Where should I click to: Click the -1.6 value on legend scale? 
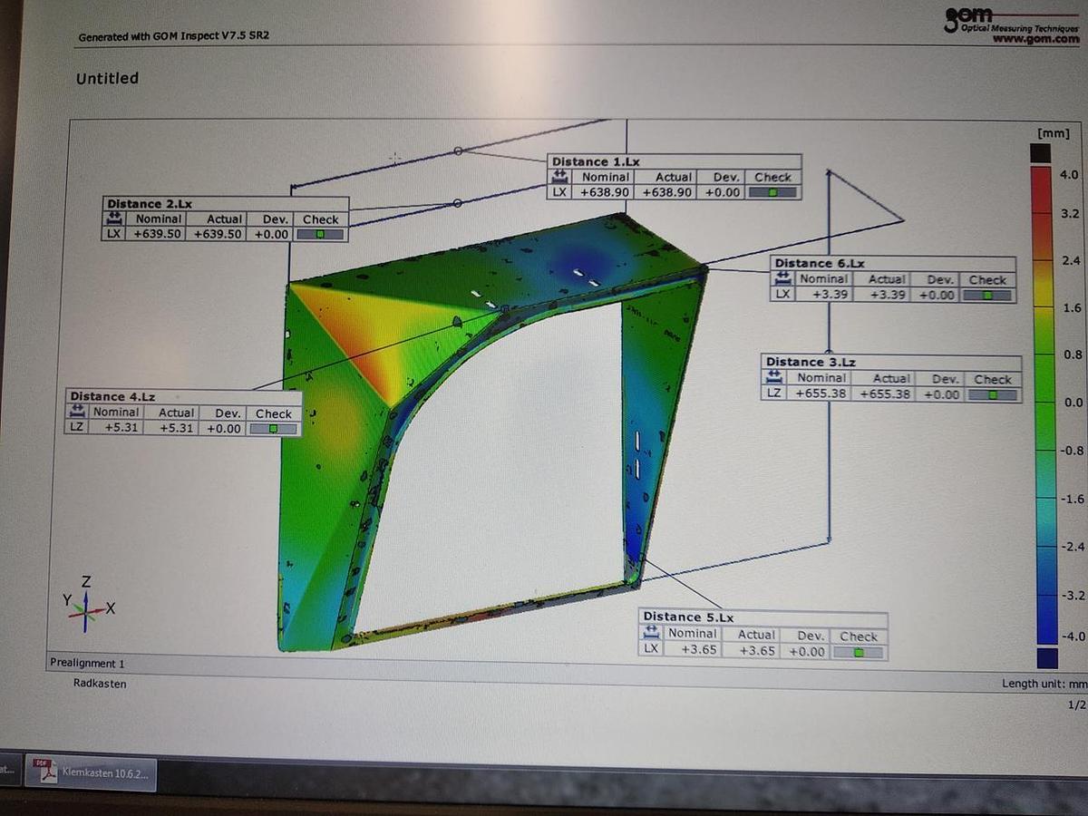[x=1073, y=500]
